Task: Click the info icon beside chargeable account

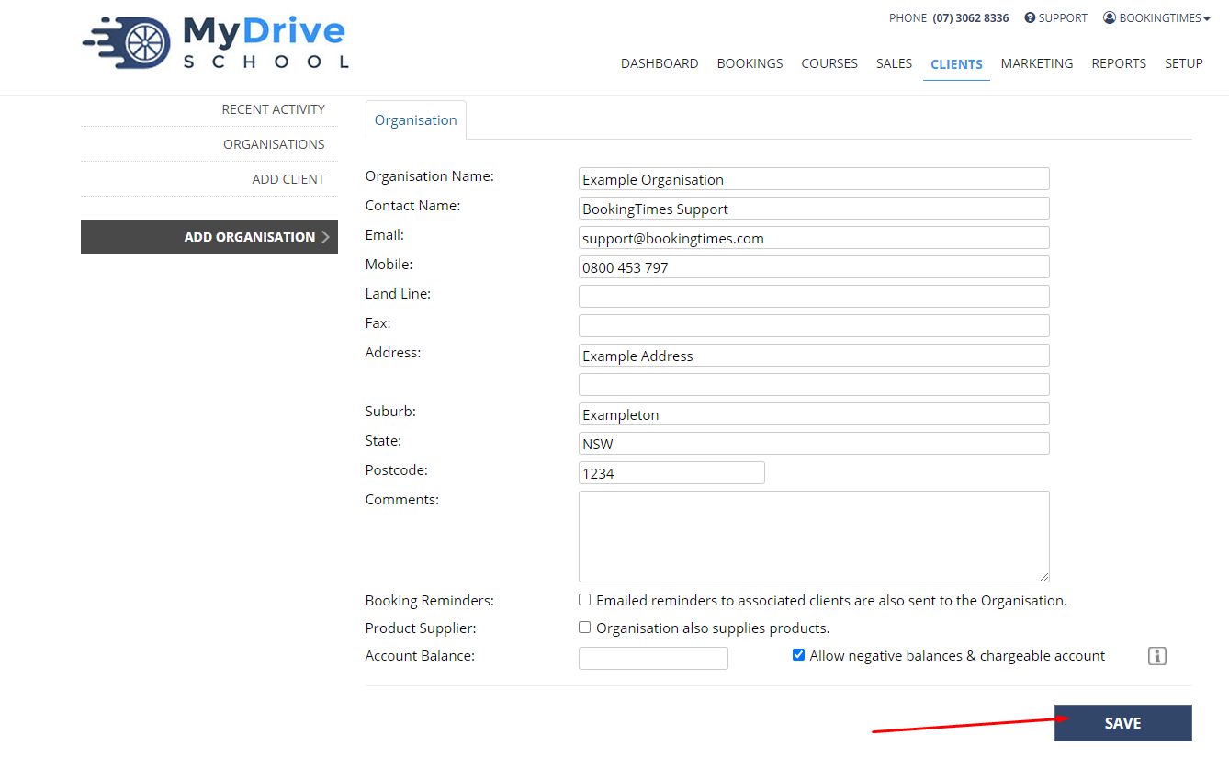Action: [x=1157, y=656]
